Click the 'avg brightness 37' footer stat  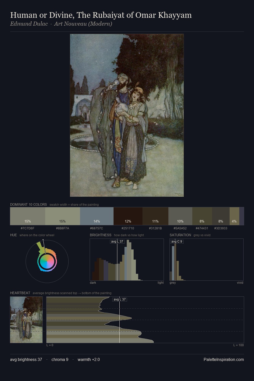pyautogui.click(x=26, y=359)
